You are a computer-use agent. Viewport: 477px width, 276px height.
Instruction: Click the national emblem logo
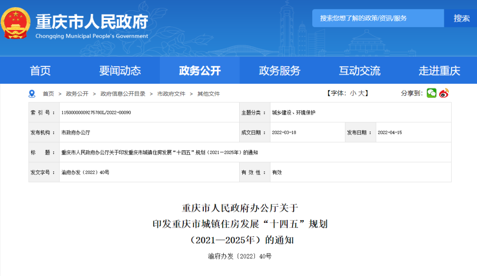(x=15, y=24)
